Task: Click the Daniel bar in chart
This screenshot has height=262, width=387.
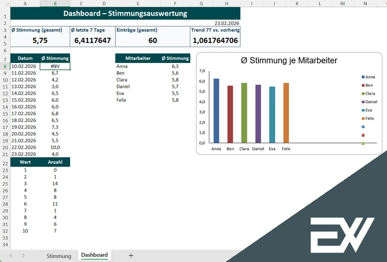Action: tap(258, 114)
